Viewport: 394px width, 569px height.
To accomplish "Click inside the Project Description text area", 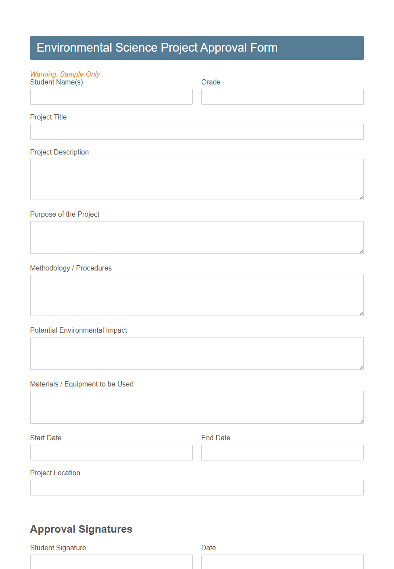I will point(197,179).
